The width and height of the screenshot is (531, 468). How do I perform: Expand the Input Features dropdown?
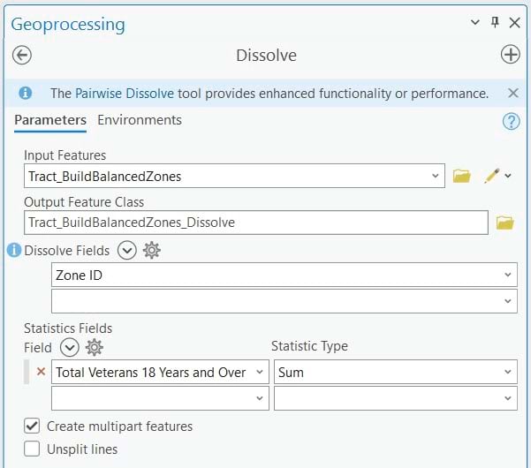click(436, 176)
